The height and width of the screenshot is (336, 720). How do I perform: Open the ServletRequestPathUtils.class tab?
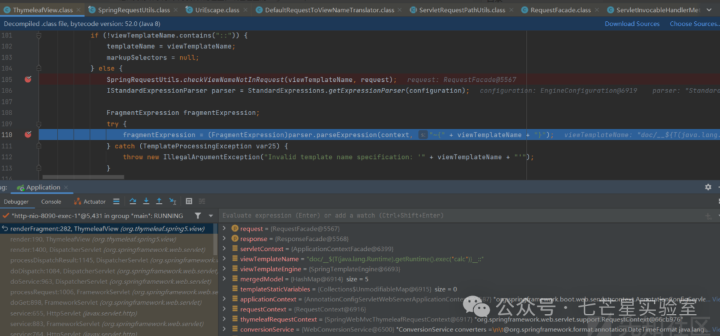pos(462,9)
